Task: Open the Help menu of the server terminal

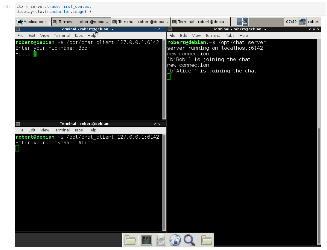Action: click(x=244, y=35)
